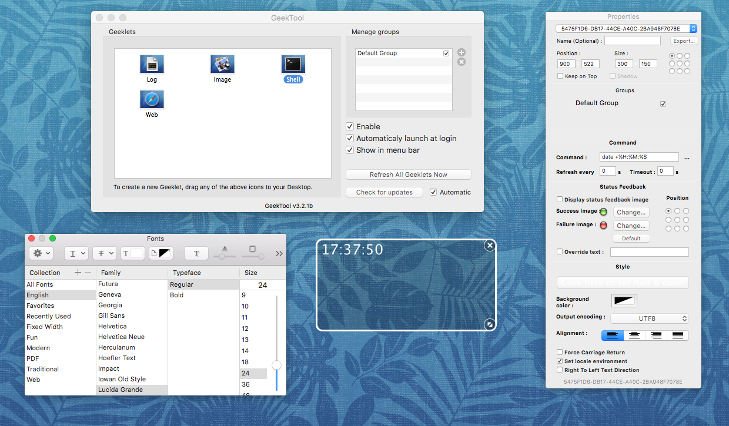This screenshot has width=729, height=426.
Task: Click the Image geeklet icon
Action: [x=222, y=63]
